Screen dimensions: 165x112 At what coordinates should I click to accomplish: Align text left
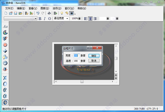point(86,19)
